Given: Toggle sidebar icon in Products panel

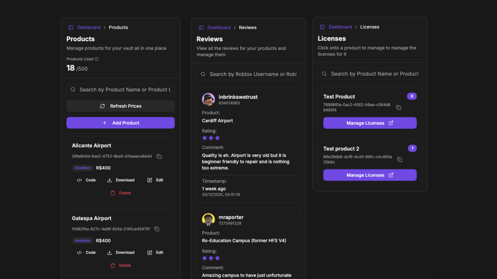Looking at the screenshot, I should tap(71, 27).
